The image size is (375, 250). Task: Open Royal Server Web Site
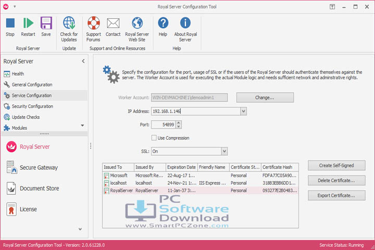(x=137, y=29)
